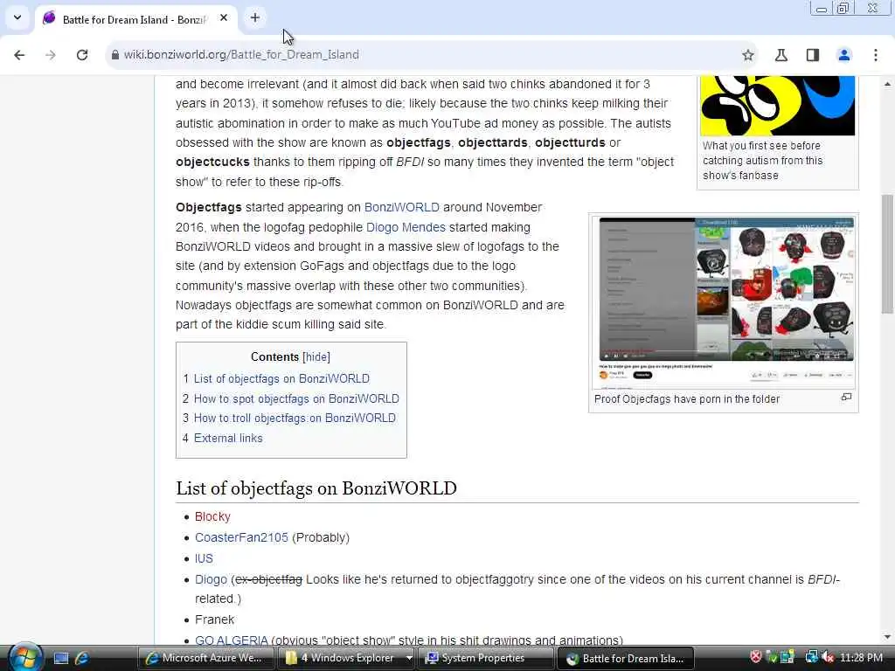Open the 4 Windows Explorer taskbar group
Screen dimensions: 895x671
340,659
